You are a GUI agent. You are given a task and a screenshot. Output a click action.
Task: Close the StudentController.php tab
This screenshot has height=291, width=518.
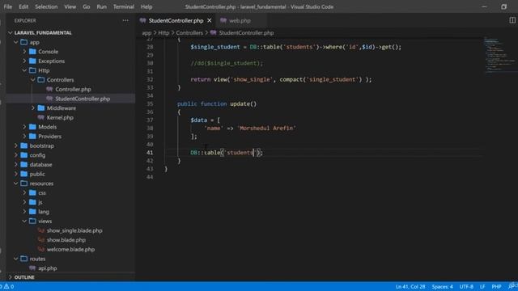[210, 20]
